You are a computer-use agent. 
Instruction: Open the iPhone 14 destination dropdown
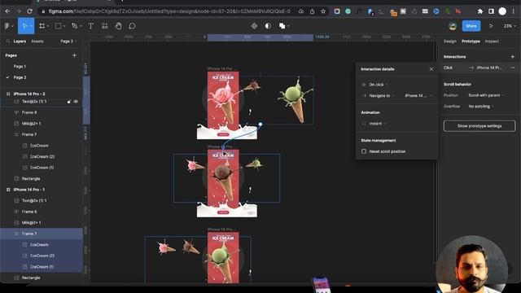pos(418,96)
